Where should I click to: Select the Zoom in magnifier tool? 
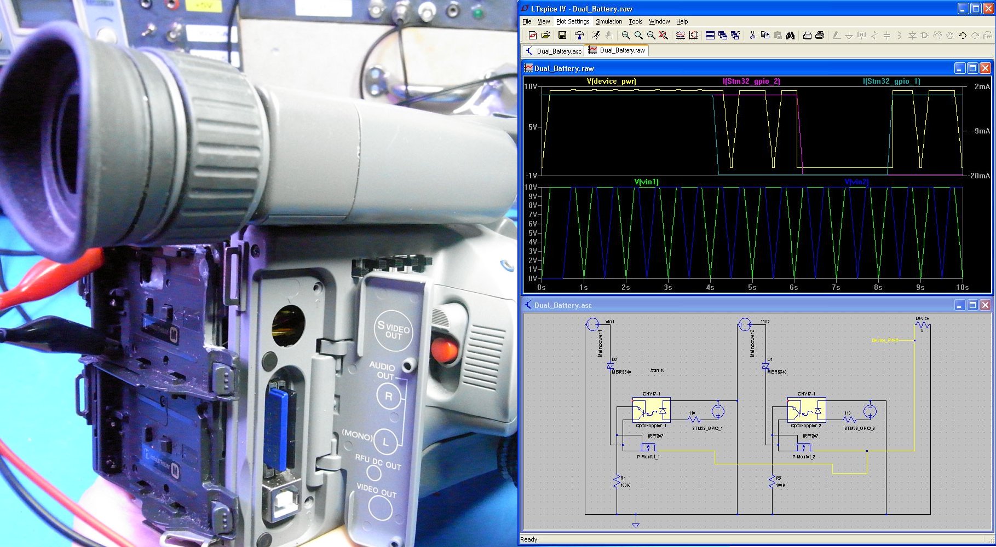[x=626, y=36]
